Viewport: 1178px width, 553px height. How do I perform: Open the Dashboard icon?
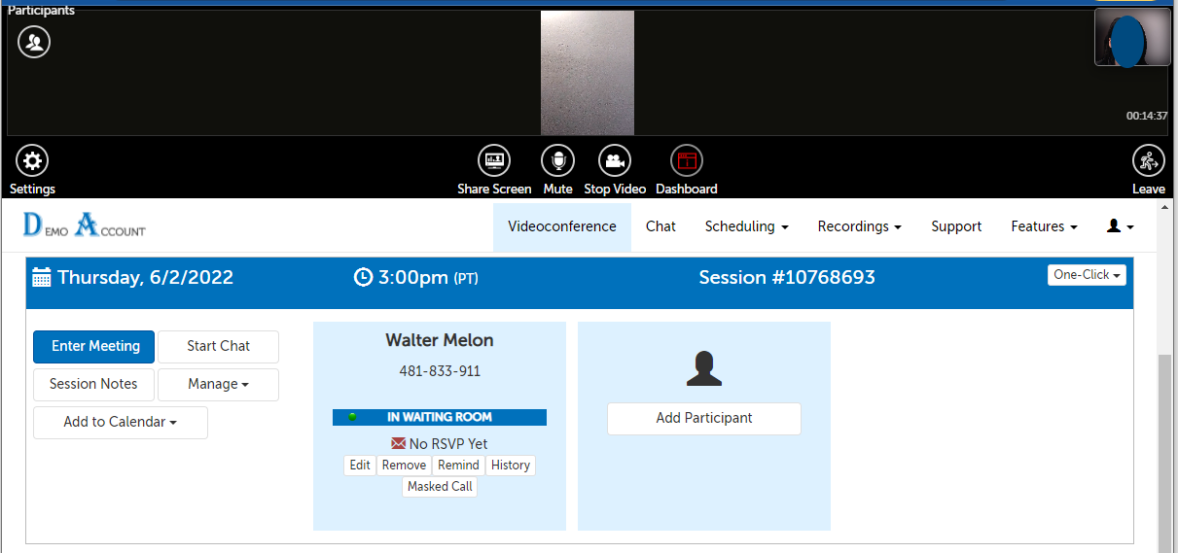click(x=687, y=161)
